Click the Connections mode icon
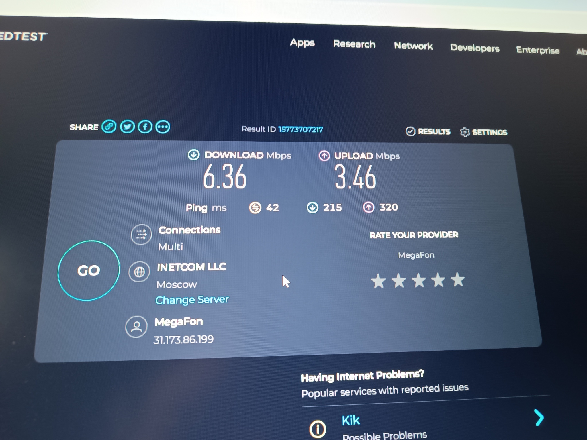Image resolution: width=587 pixels, height=440 pixels. (x=141, y=235)
